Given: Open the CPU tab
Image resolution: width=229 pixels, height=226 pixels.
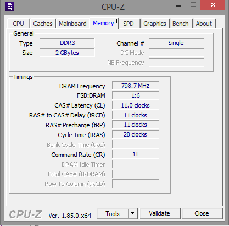Looking at the screenshot, I should click(18, 24).
